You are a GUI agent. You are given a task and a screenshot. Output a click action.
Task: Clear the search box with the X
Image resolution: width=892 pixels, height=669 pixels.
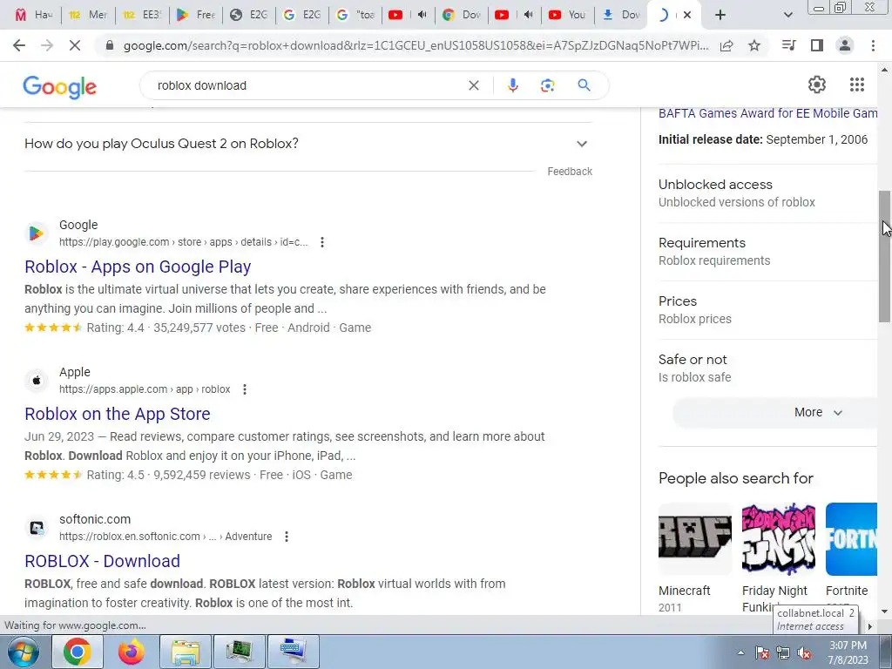point(473,85)
